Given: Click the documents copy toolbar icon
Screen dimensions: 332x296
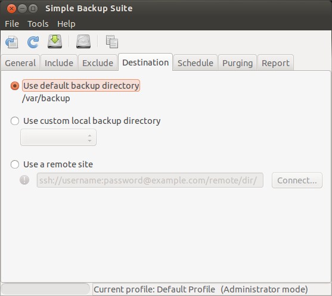Looking at the screenshot, I should click(x=112, y=42).
